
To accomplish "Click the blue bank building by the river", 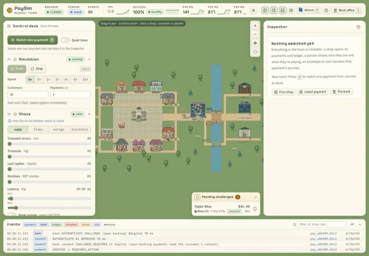I will click(198, 110).
